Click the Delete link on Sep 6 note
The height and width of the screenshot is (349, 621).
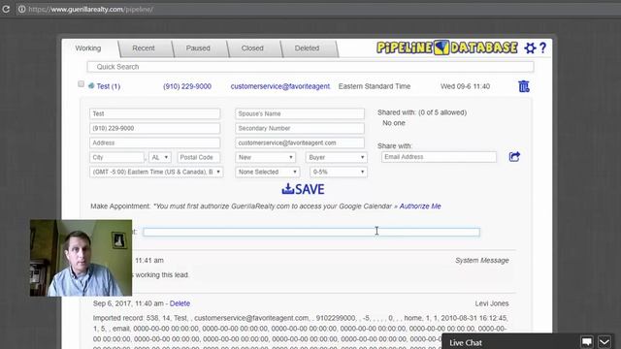pos(180,303)
